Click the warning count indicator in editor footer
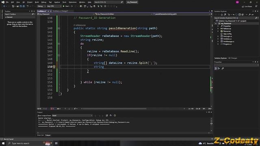 pos(58,109)
